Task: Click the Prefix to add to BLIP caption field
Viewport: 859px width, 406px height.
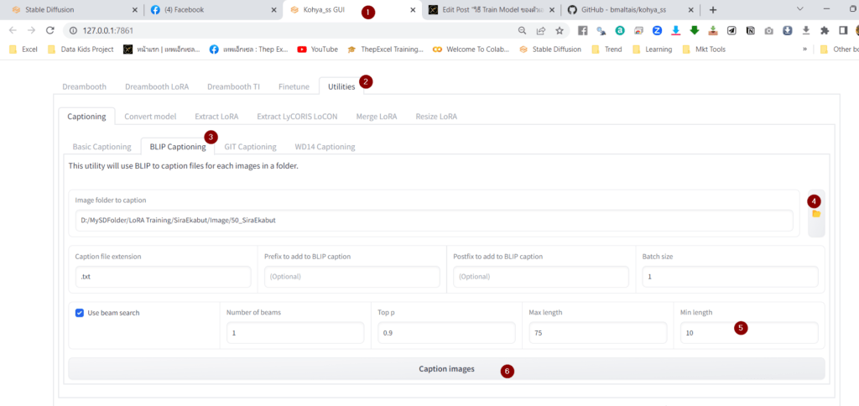Action: [351, 277]
